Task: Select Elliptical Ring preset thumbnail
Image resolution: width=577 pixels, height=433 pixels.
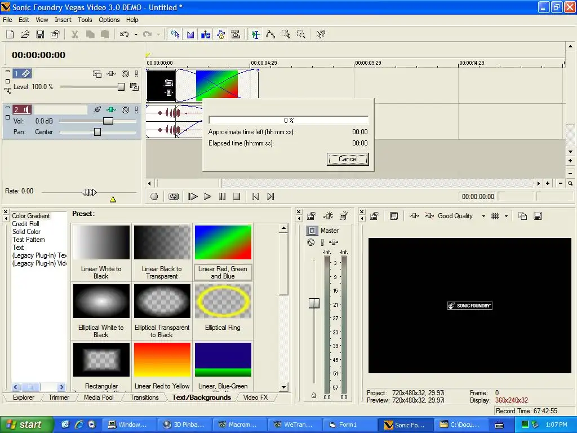Action: (223, 301)
